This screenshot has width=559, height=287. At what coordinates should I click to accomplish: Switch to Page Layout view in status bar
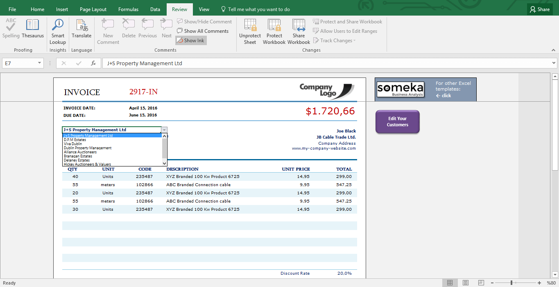[x=466, y=283]
